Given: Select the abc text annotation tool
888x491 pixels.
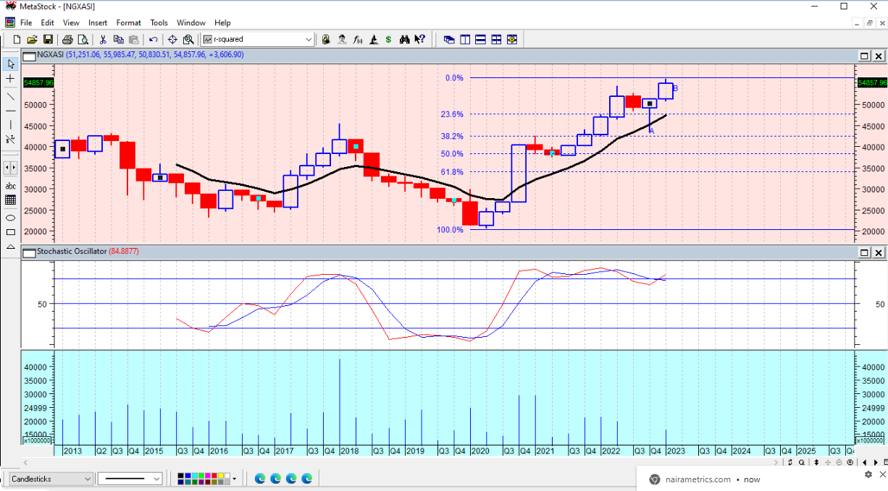Looking at the screenshot, I should pos(10,186).
